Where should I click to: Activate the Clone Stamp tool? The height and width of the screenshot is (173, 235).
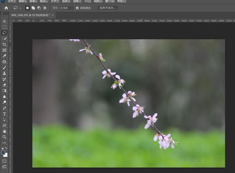coord(4,73)
